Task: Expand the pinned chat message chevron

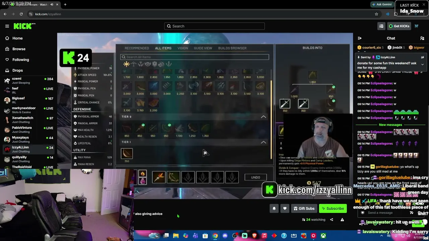Action: click(422, 64)
